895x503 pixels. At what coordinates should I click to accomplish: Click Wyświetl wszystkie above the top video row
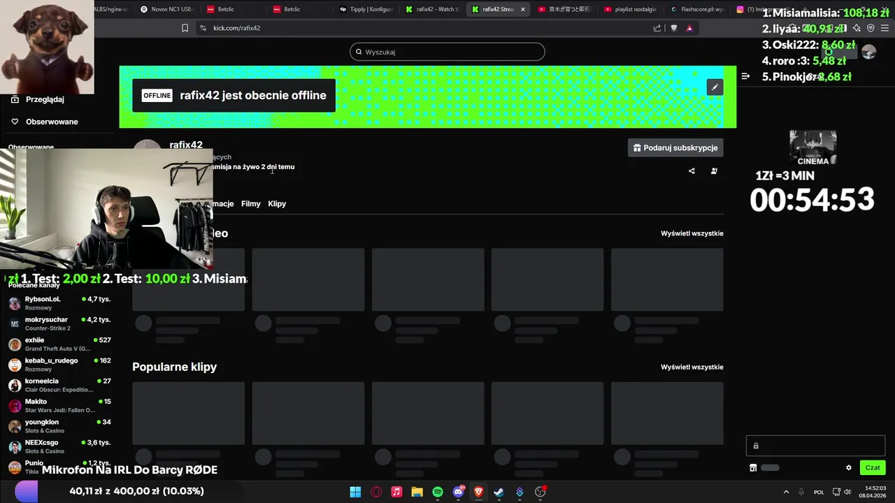coord(692,233)
